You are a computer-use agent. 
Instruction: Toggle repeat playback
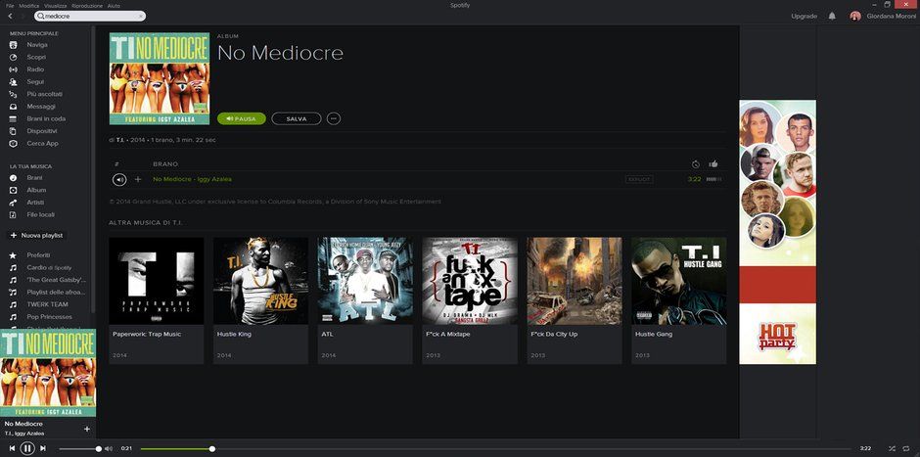[906, 449]
